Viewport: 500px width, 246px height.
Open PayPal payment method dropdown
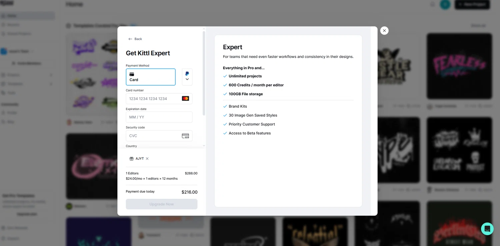pos(187,77)
